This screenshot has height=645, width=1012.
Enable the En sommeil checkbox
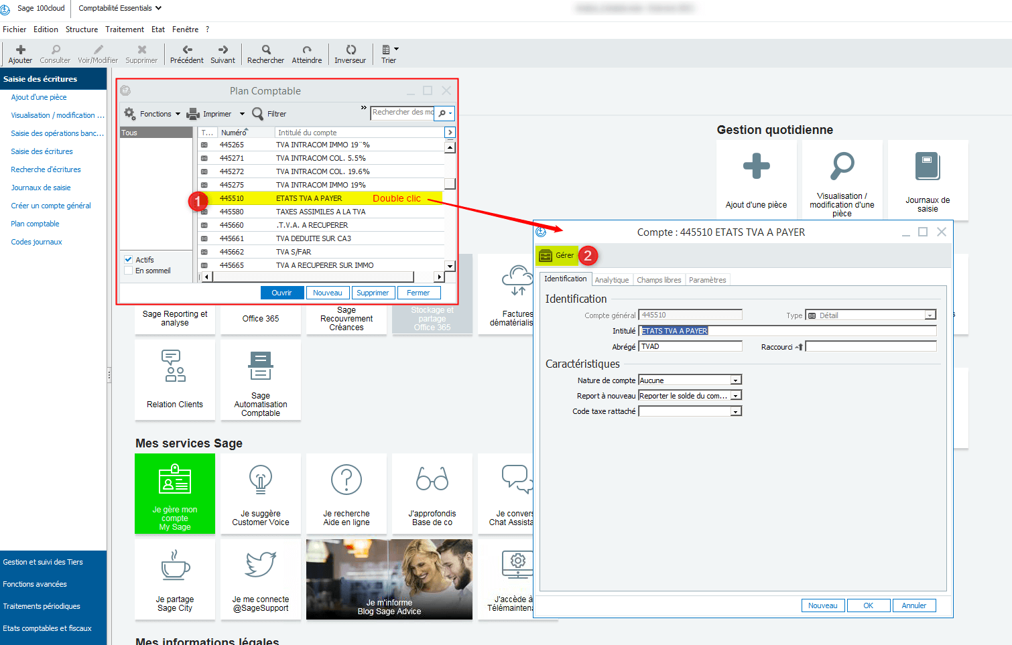[129, 271]
